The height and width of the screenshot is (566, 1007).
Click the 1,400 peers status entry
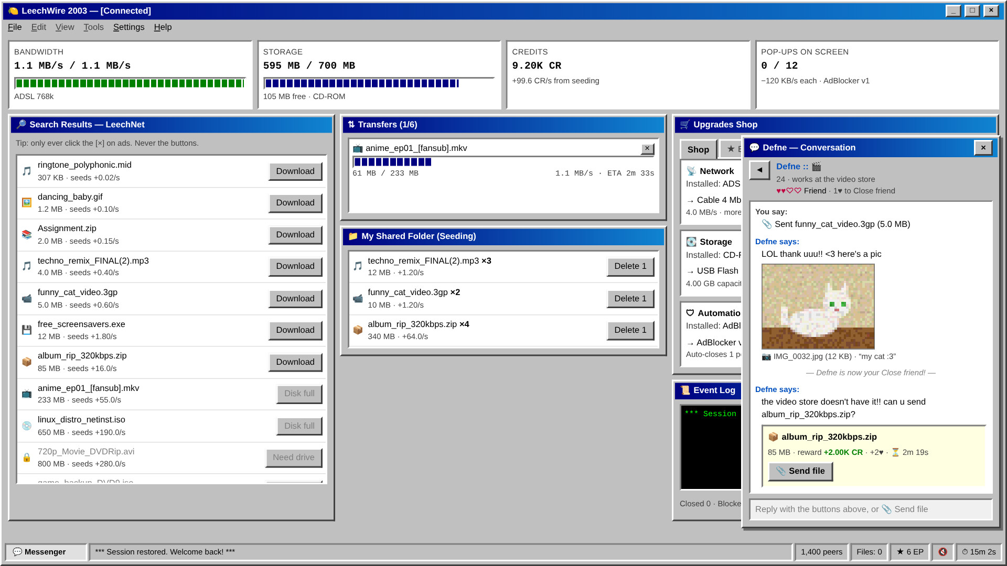point(821,552)
